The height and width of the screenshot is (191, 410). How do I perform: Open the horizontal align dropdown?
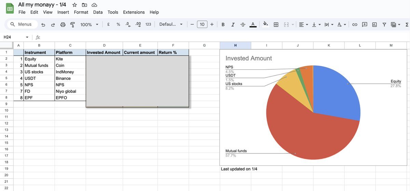[303, 25]
